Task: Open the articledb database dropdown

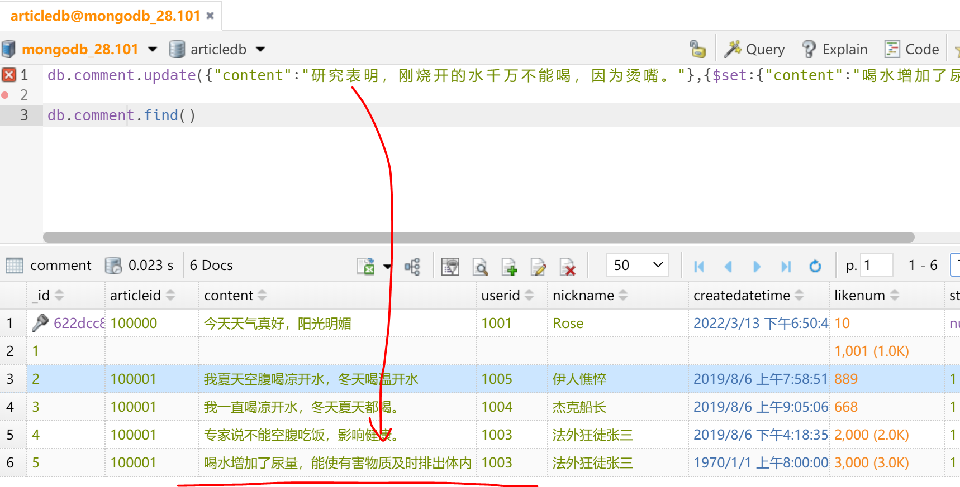Action: (260, 49)
